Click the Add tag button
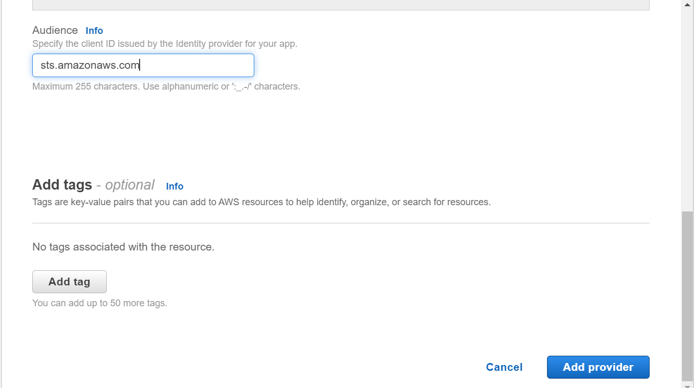This screenshot has width=696, height=388. [69, 282]
